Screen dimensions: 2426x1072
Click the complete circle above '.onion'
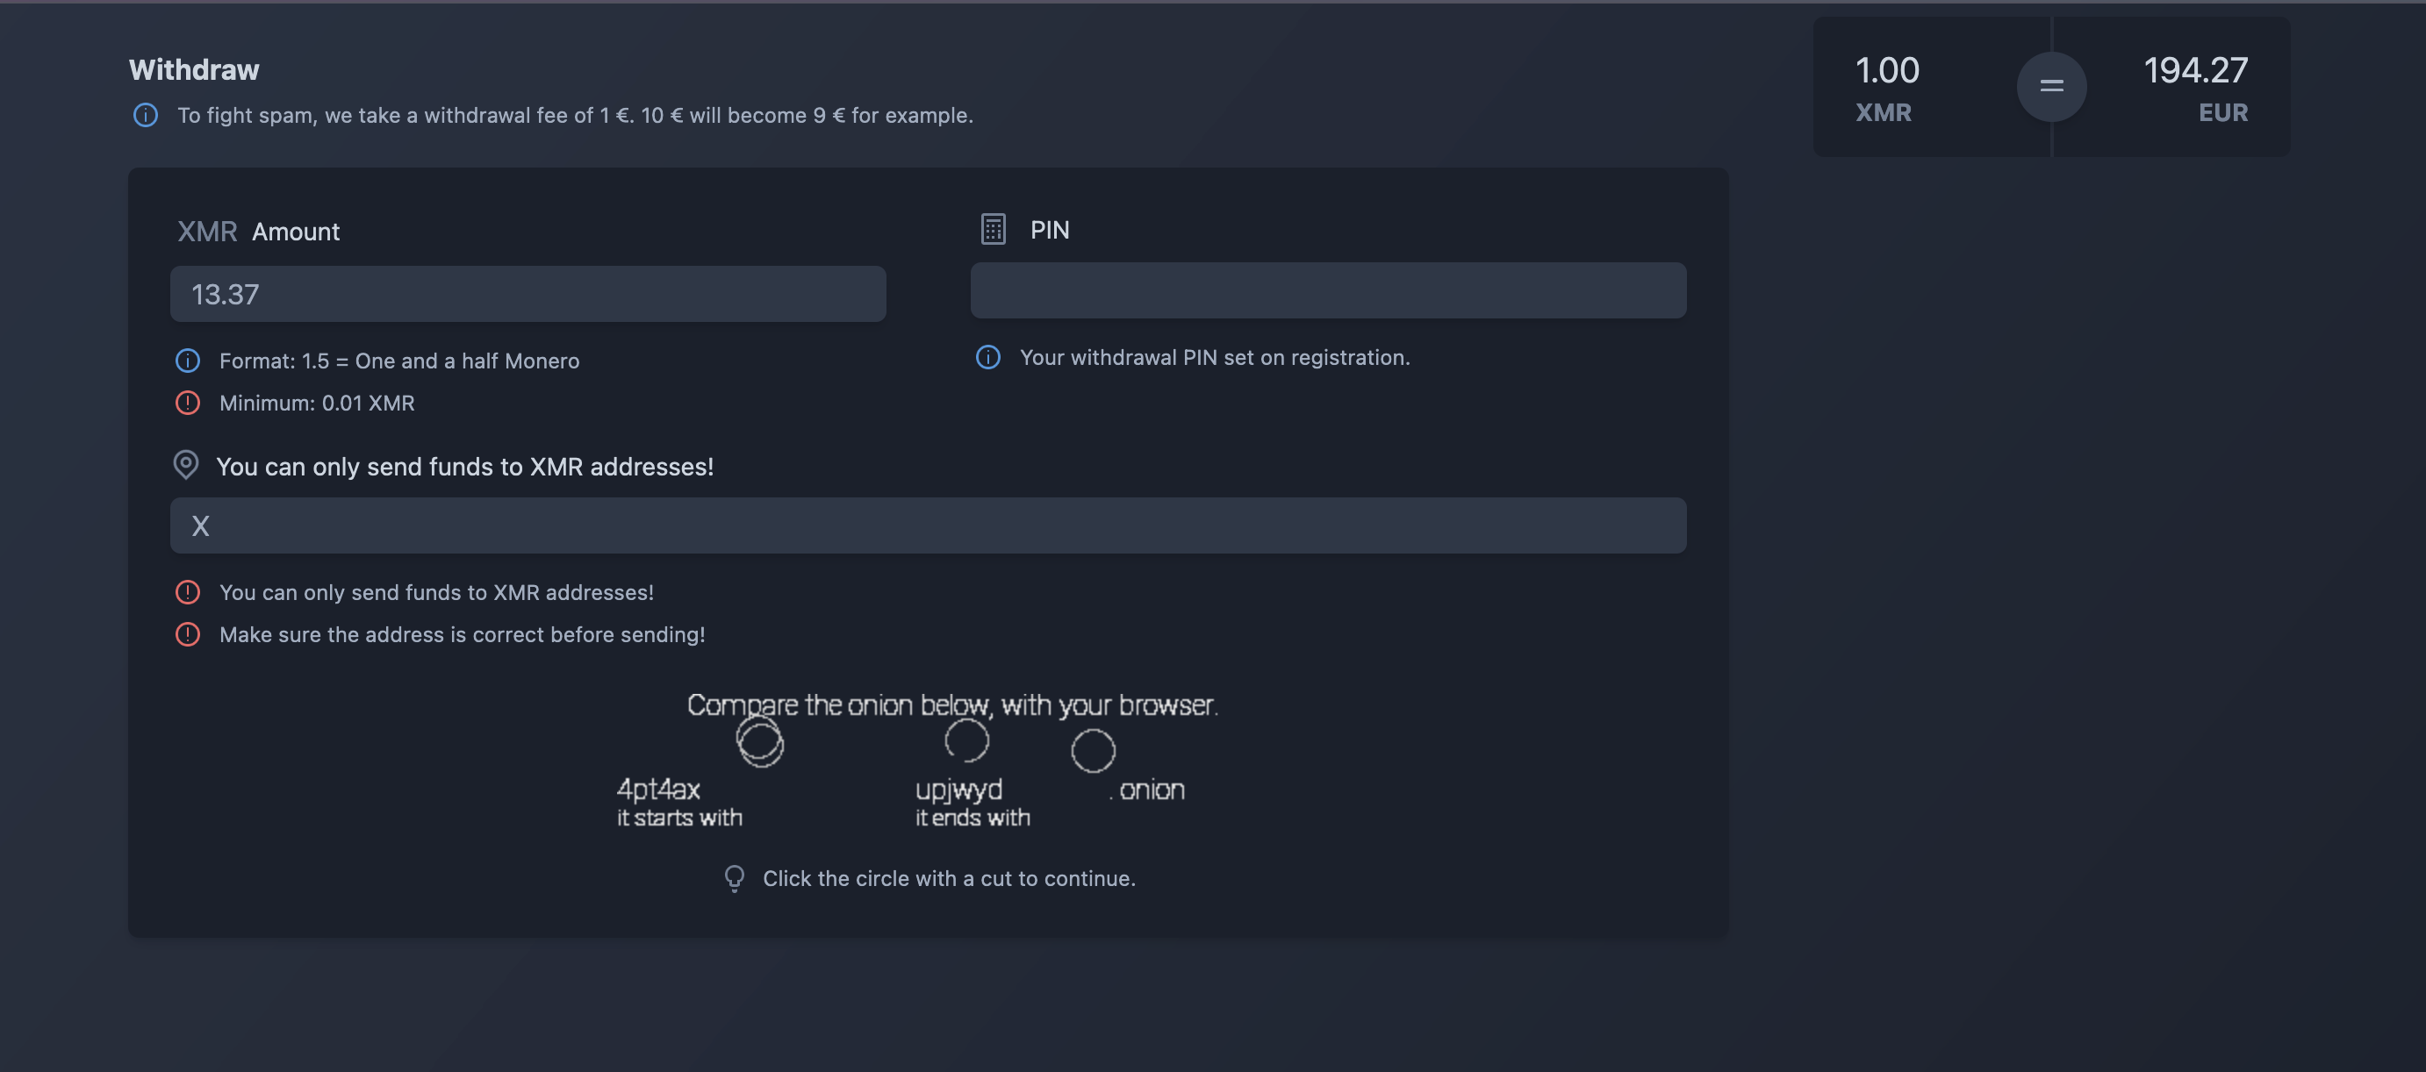click(1093, 751)
